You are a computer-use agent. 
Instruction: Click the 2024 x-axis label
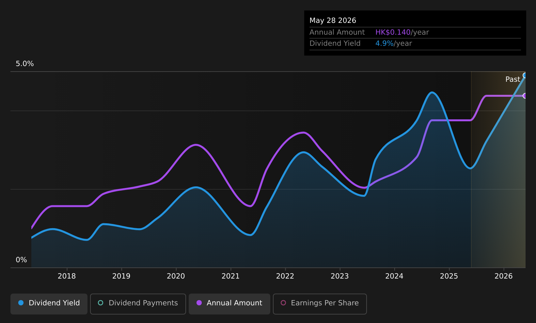tap(394, 276)
